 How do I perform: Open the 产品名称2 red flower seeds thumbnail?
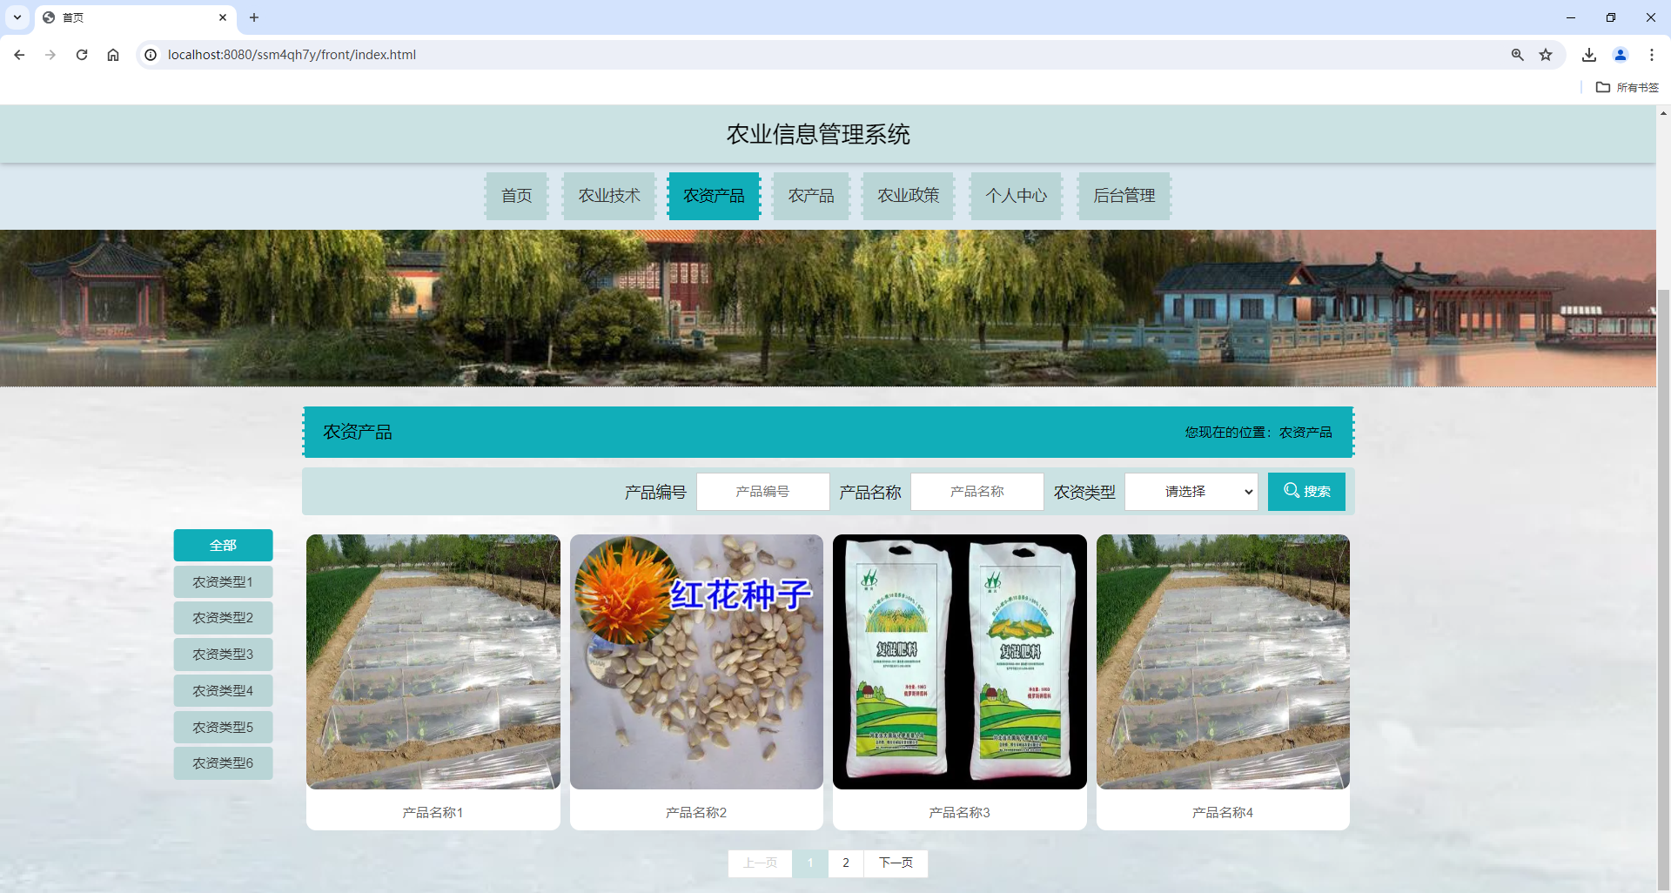695,661
